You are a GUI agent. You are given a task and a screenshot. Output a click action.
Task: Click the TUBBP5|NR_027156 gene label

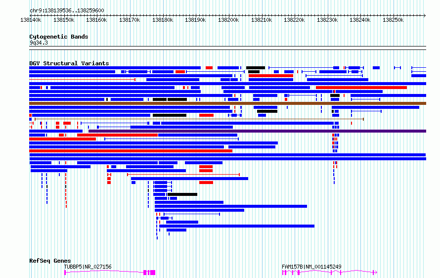[88, 267]
